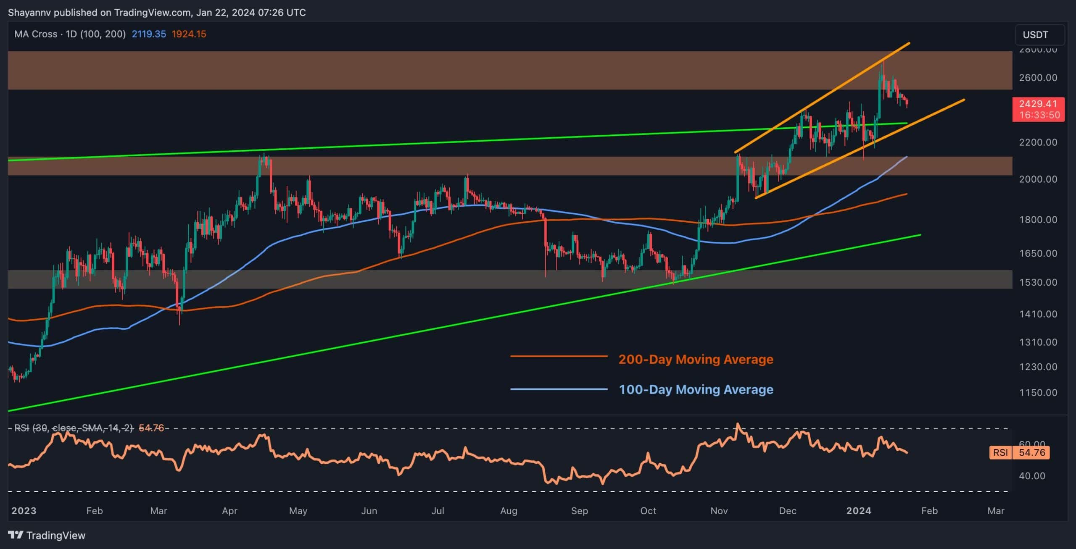Click the 100-Day Moving Average legend text

(696, 390)
